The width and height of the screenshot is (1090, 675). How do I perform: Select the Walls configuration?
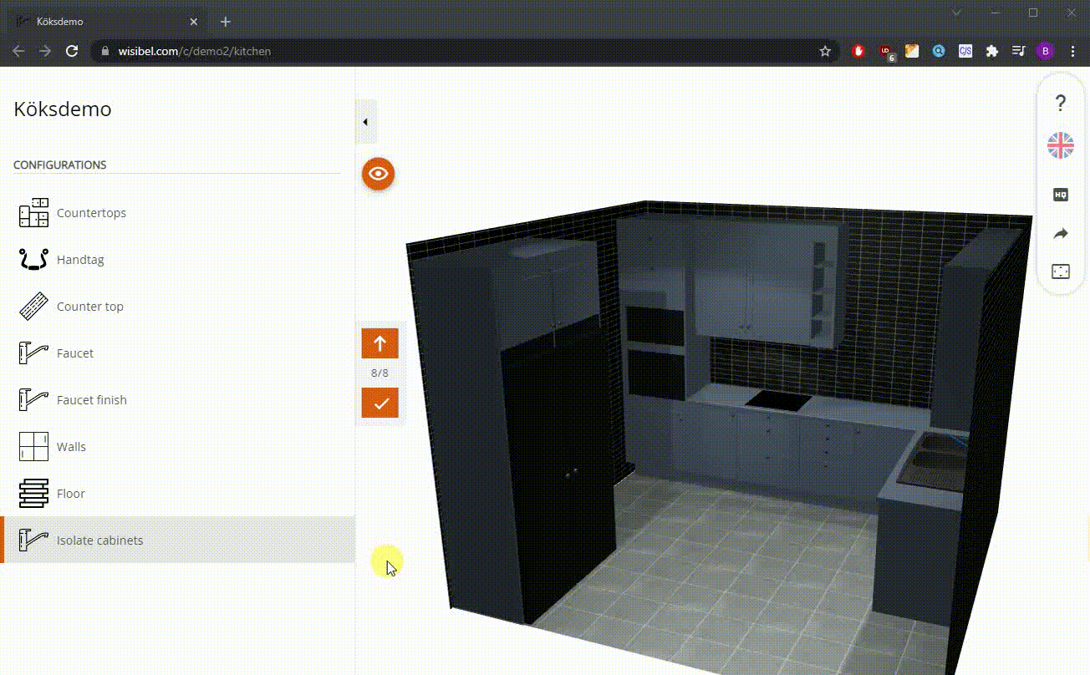click(71, 447)
